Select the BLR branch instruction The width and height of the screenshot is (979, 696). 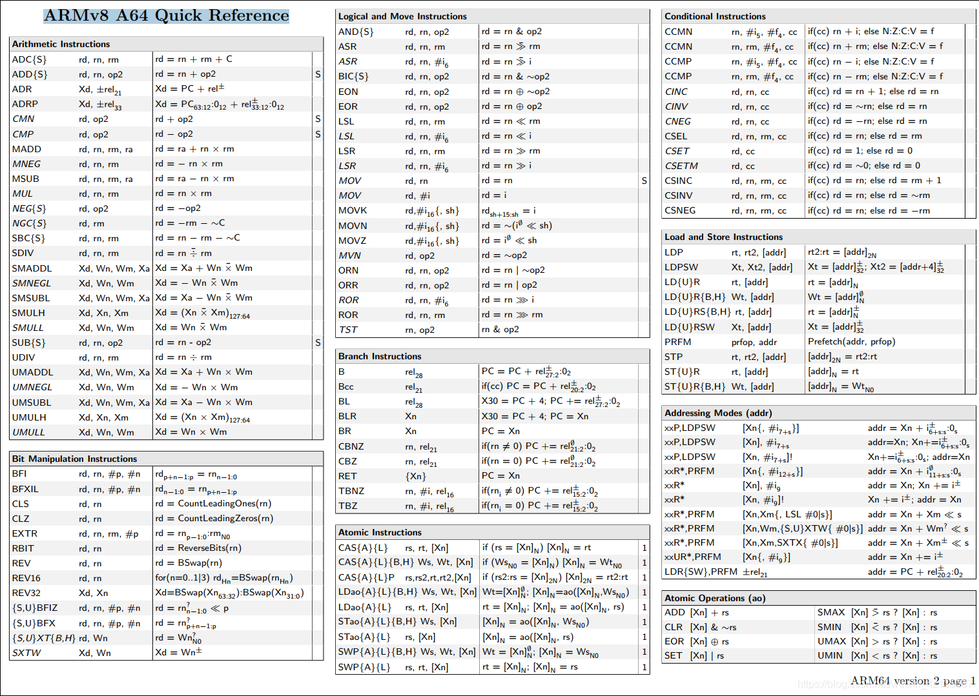tap(347, 416)
